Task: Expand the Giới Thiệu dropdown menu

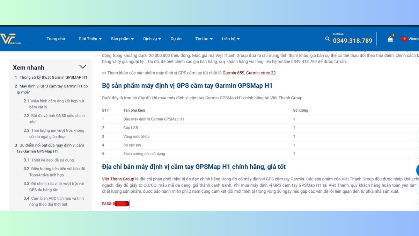Action: [x=90, y=39]
